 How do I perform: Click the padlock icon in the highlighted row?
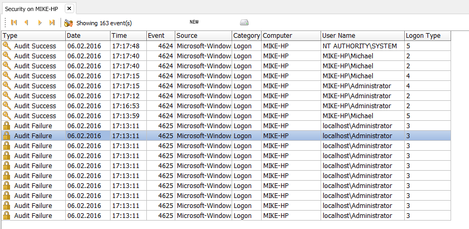[7, 136]
